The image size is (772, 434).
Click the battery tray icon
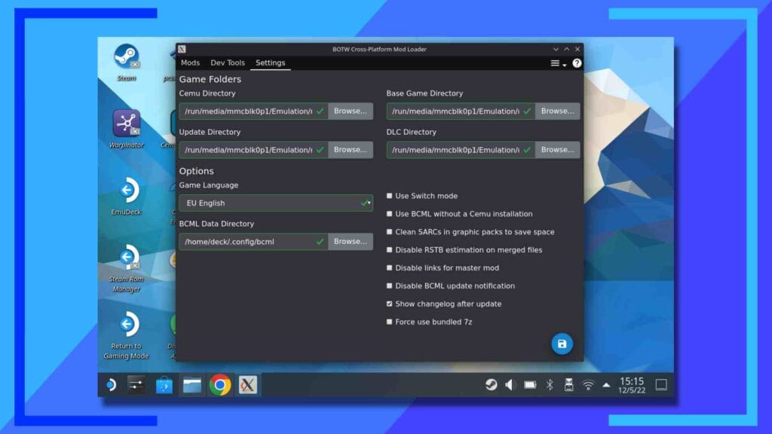tap(530, 385)
